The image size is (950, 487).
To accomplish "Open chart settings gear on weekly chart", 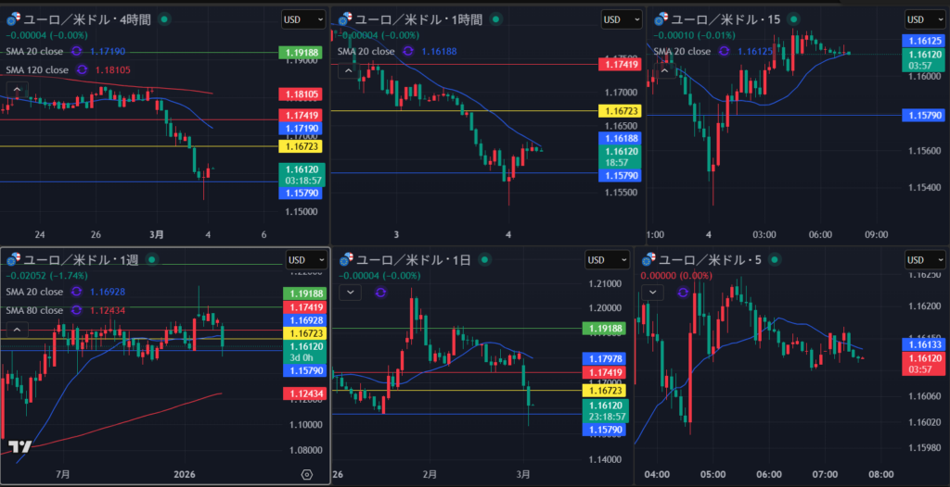I will pos(307,474).
